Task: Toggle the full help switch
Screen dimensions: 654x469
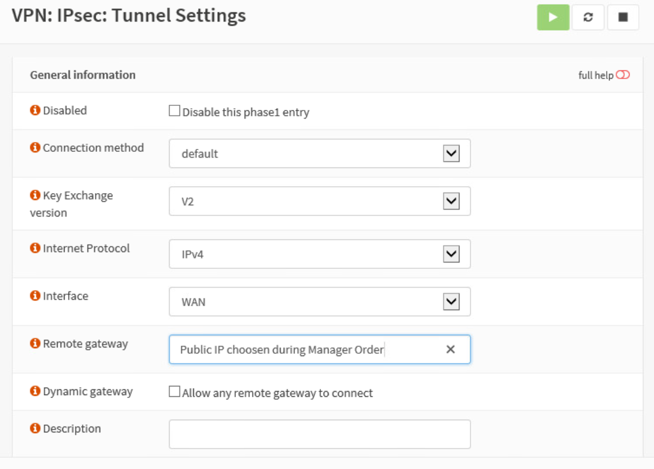Action: 623,75
